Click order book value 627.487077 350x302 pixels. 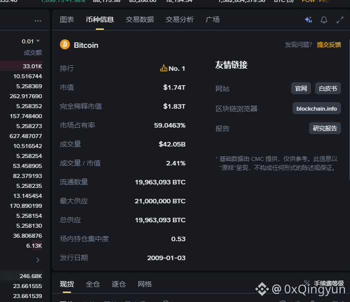pyautogui.click(x=25, y=136)
